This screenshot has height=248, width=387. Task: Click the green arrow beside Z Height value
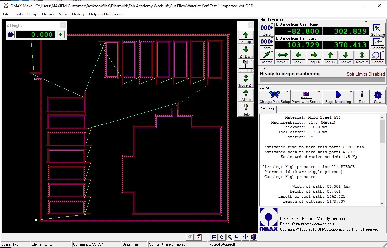[61, 35]
